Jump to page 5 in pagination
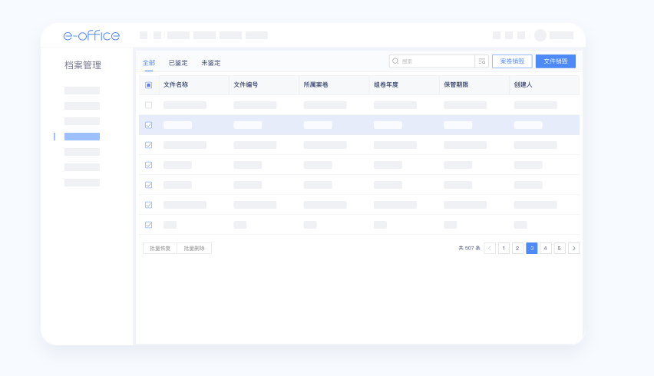Image resolution: width=654 pixels, height=376 pixels. pos(560,249)
